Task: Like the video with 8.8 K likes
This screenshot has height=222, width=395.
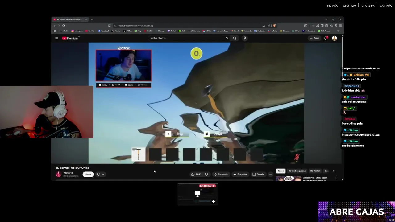Action: point(196,174)
